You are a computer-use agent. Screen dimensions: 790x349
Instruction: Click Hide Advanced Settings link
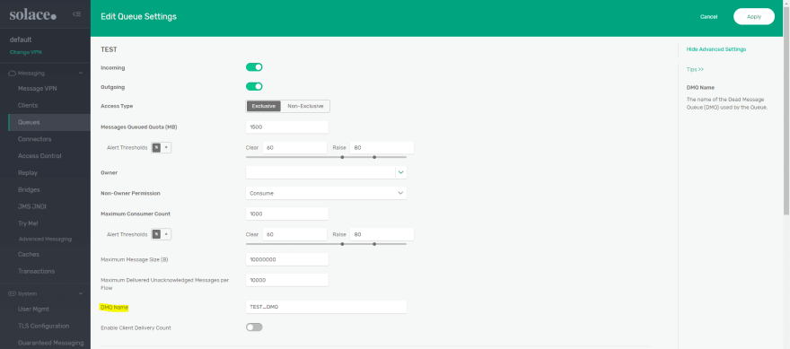pyautogui.click(x=716, y=49)
